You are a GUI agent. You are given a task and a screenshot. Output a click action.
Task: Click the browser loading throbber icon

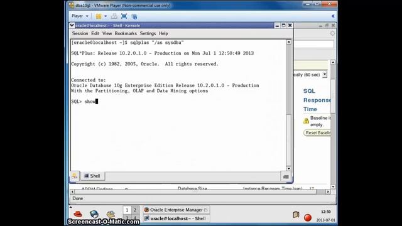(x=332, y=33)
